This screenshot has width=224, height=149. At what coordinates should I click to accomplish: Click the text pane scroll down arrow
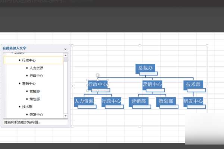66,116
